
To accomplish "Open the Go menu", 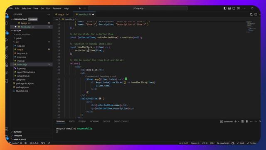I will tap(42, 8).
